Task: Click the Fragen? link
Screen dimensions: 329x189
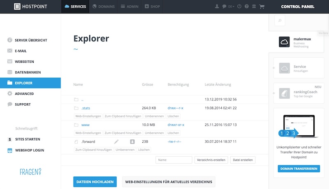Action: [30, 172]
